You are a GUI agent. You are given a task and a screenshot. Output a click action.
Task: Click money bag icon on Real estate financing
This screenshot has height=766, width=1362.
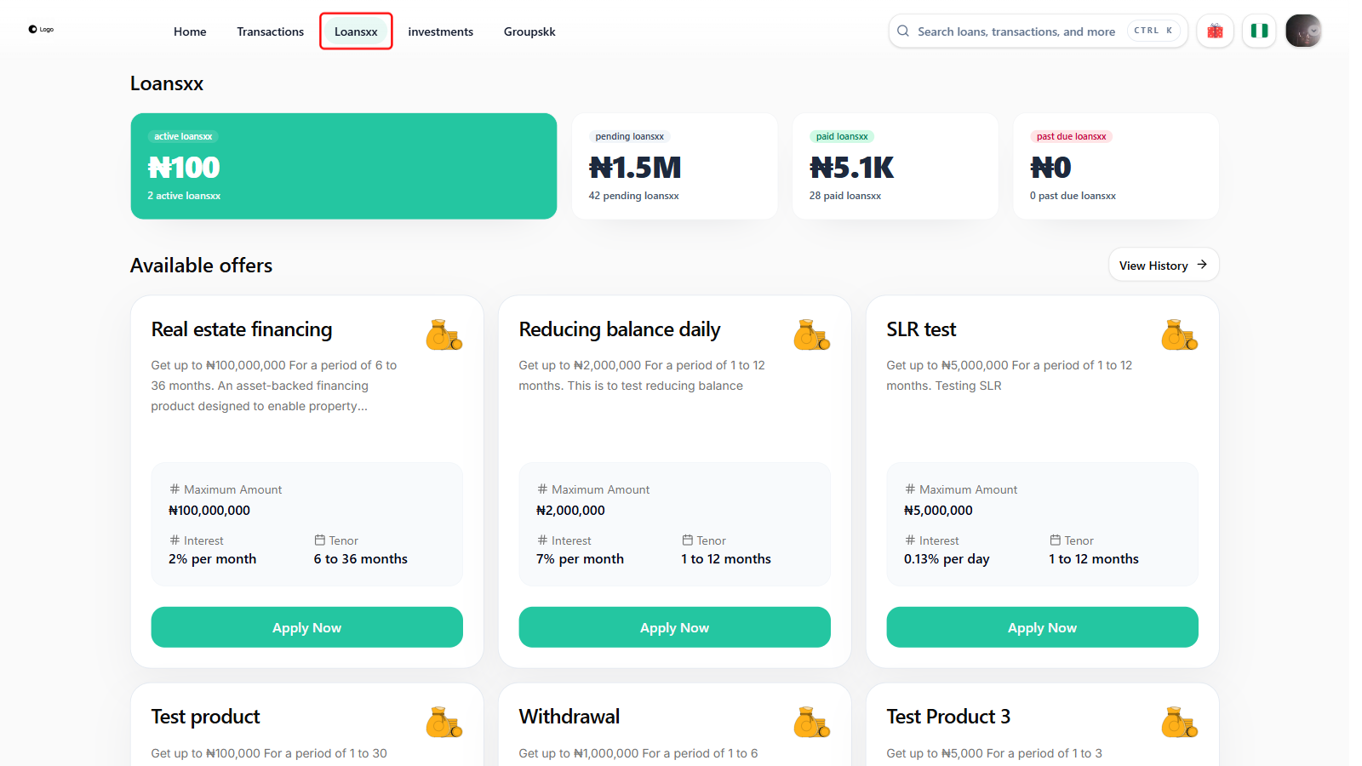(x=444, y=334)
